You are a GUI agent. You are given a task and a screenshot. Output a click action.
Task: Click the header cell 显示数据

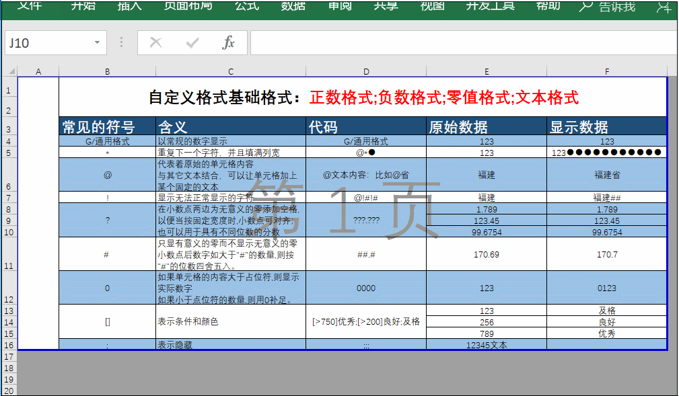point(607,126)
